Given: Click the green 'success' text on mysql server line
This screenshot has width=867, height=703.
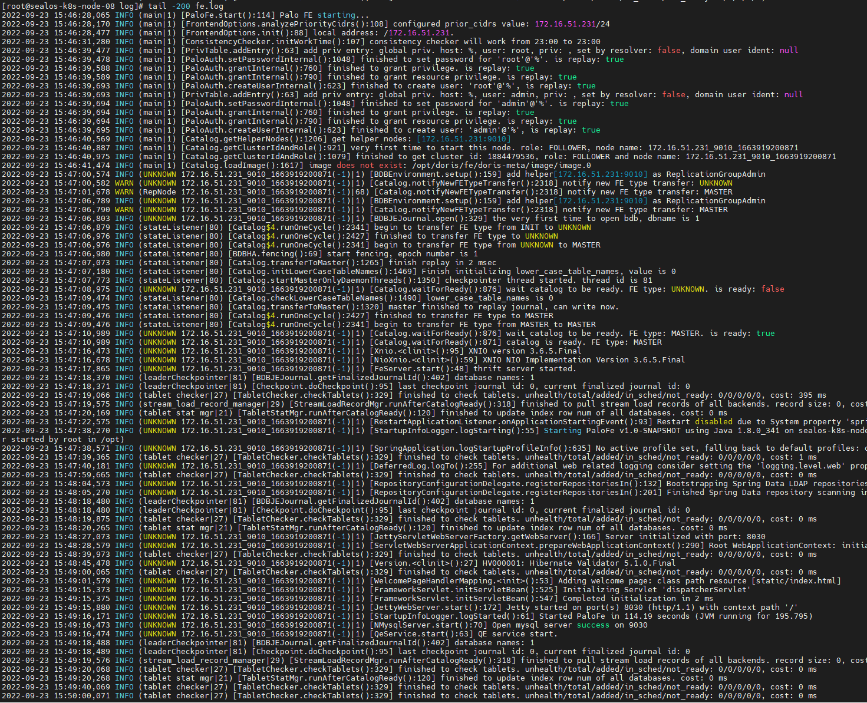Looking at the screenshot, I should (x=592, y=625).
